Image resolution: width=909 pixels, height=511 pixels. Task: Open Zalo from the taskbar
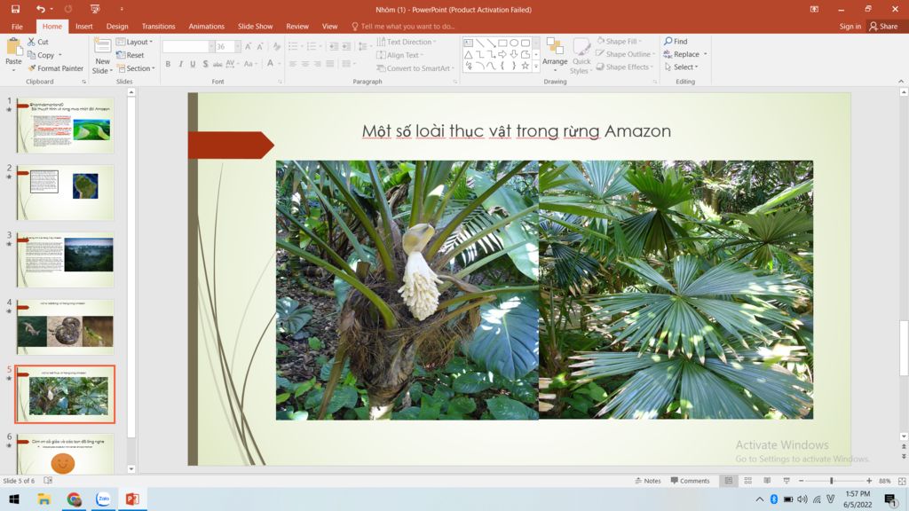point(103,499)
